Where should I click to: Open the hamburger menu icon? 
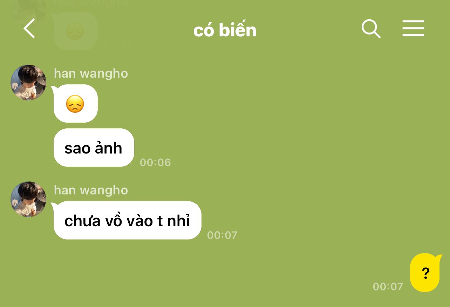point(413,28)
